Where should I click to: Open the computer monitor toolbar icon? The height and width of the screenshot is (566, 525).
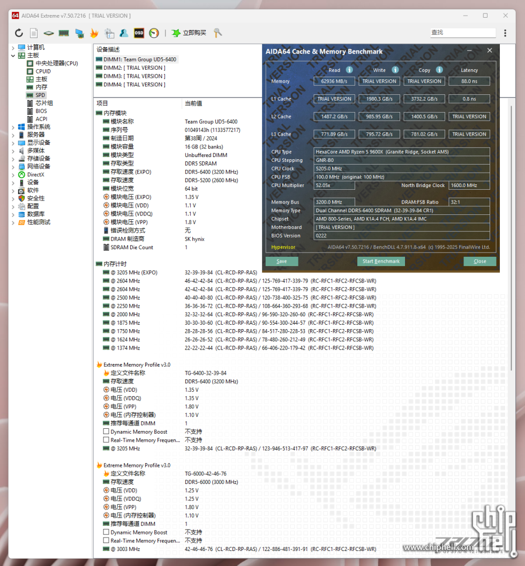tap(79, 33)
